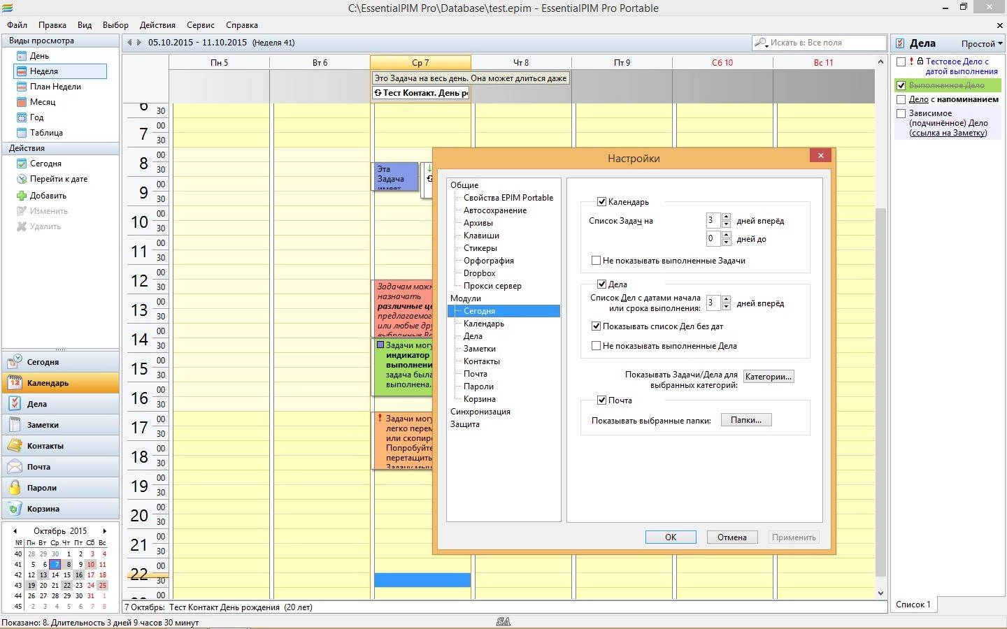The width and height of the screenshot is (1007, 629).
Task: Switch to Месяц view icon
Action: (x=21, y=102)
